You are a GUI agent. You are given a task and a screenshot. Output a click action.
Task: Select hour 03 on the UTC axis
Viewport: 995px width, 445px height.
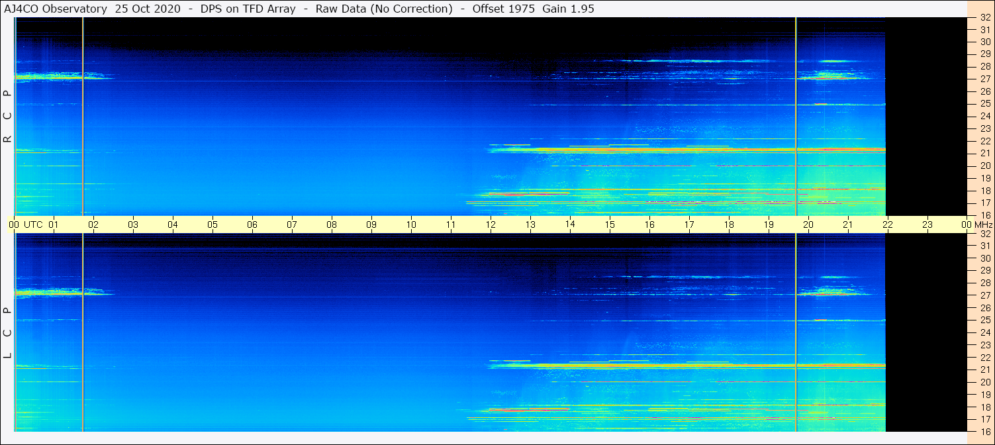click(133, 224)
